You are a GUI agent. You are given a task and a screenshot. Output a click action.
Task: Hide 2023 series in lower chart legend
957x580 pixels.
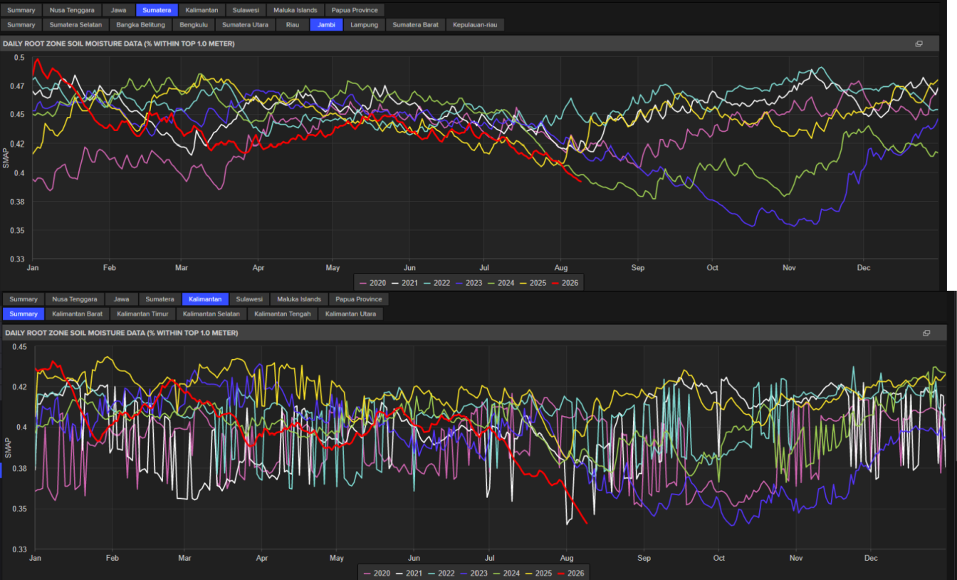[474, 573]
